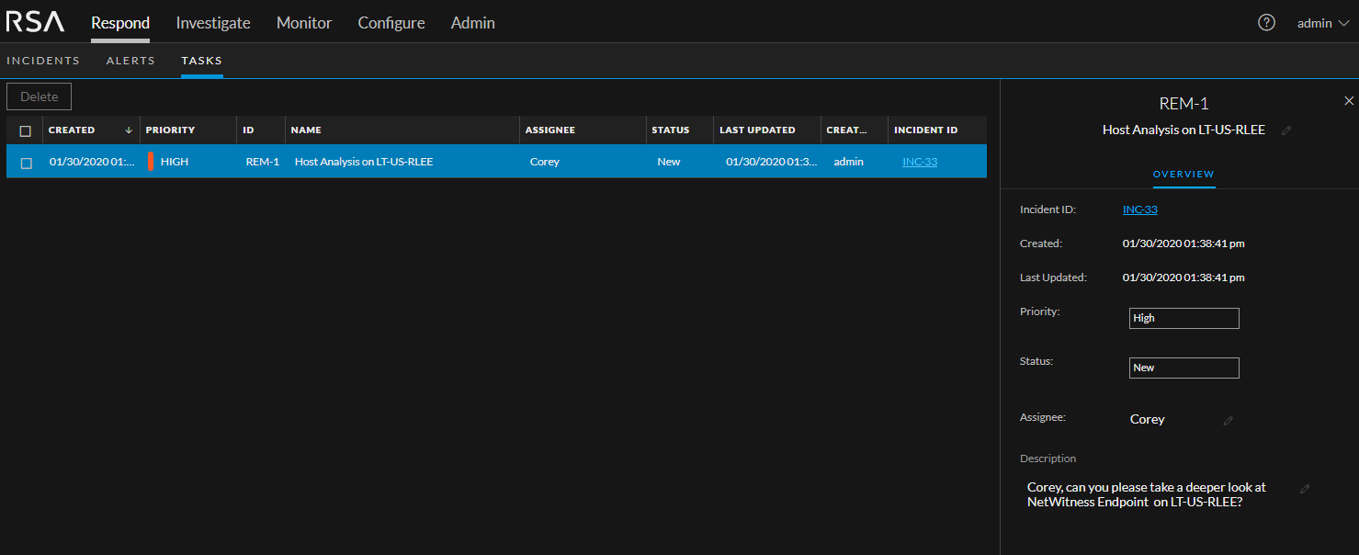The height and width of the screenshot is (555, 1359).
Task: Open the Priority dropdown showing High
Action: pos(1183,318)
